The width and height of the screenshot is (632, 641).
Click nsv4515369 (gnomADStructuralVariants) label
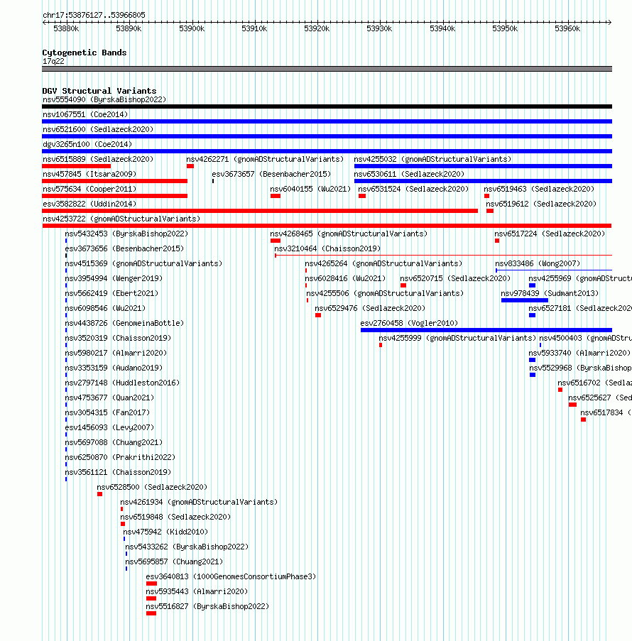[143, 263]
